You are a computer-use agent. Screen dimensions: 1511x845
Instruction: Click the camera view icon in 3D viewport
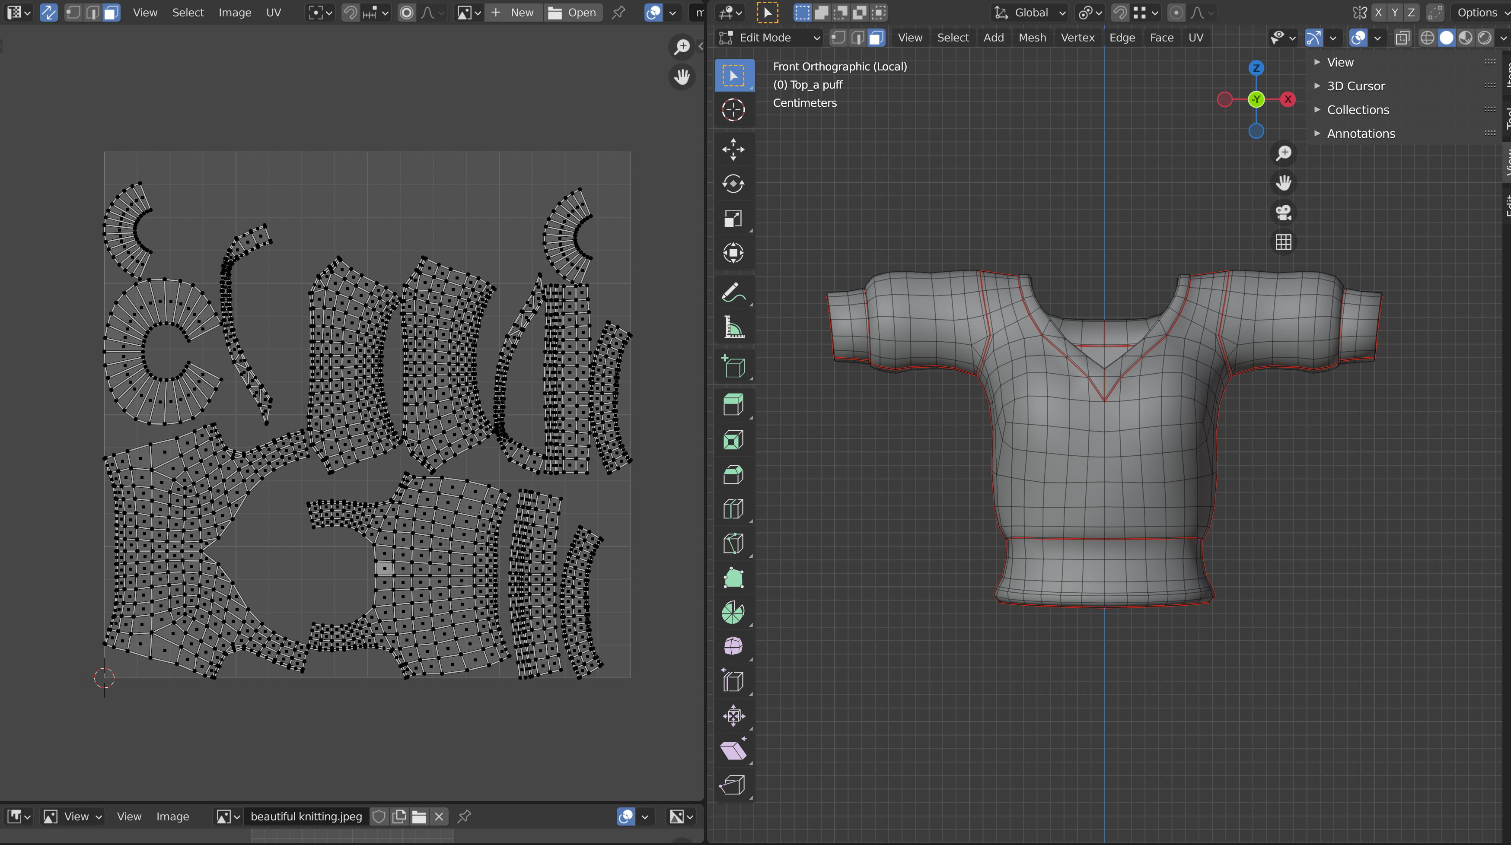(1283, 212)
